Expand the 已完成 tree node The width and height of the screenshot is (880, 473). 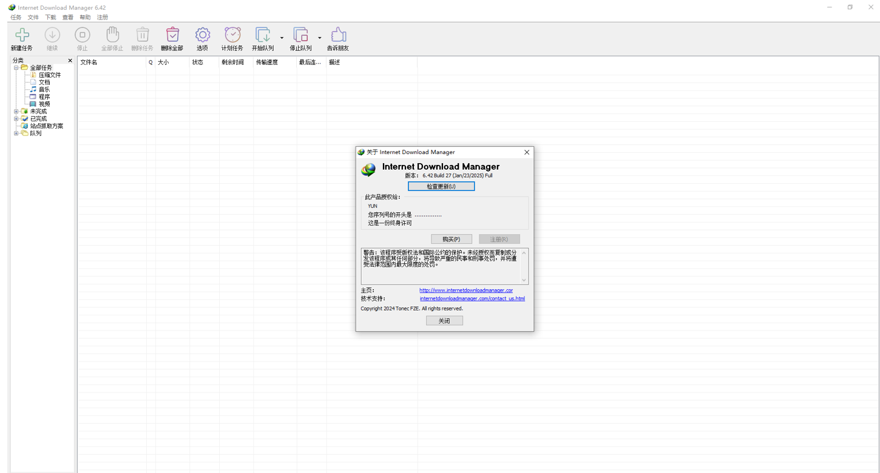pyautogui.click(x=16, y=119)
